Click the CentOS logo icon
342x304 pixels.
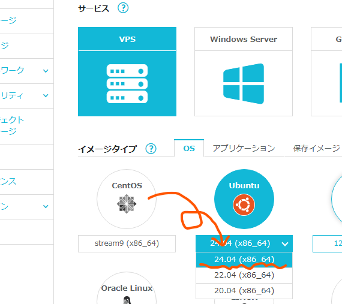click(x=127, y=204)
